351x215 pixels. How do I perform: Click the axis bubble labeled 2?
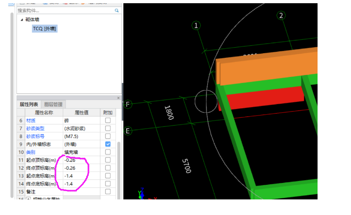pyautogui.click(x=281, y=16)
